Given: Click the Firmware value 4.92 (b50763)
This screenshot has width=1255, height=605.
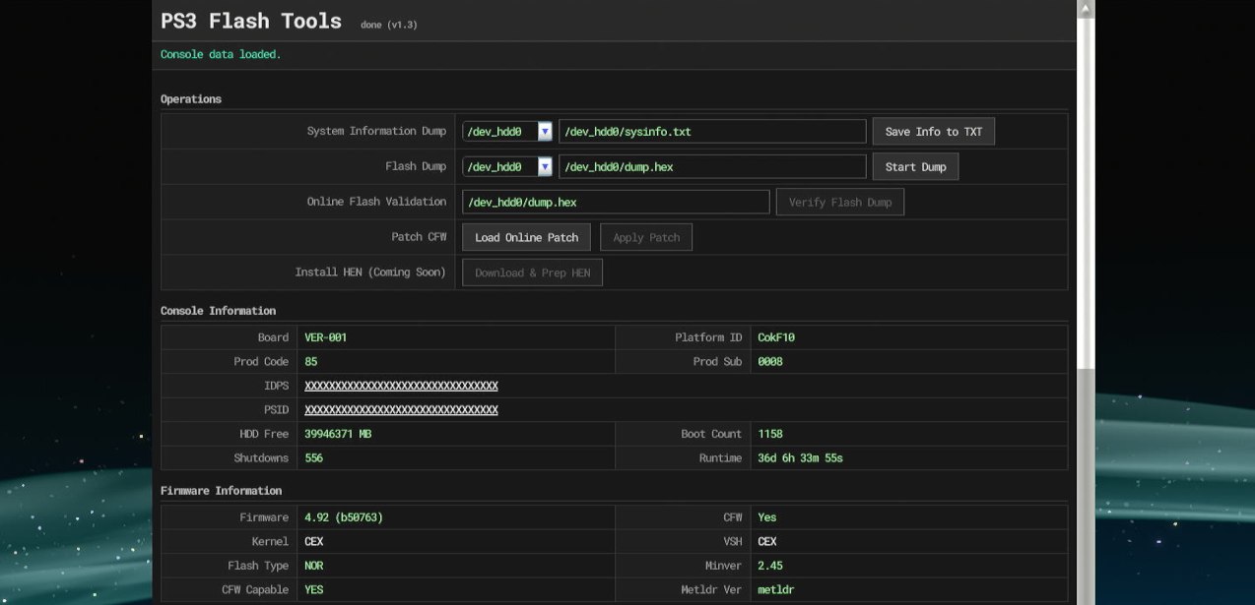Looking at the screenshot, I should pyautogui.click(x=344, y=517).
